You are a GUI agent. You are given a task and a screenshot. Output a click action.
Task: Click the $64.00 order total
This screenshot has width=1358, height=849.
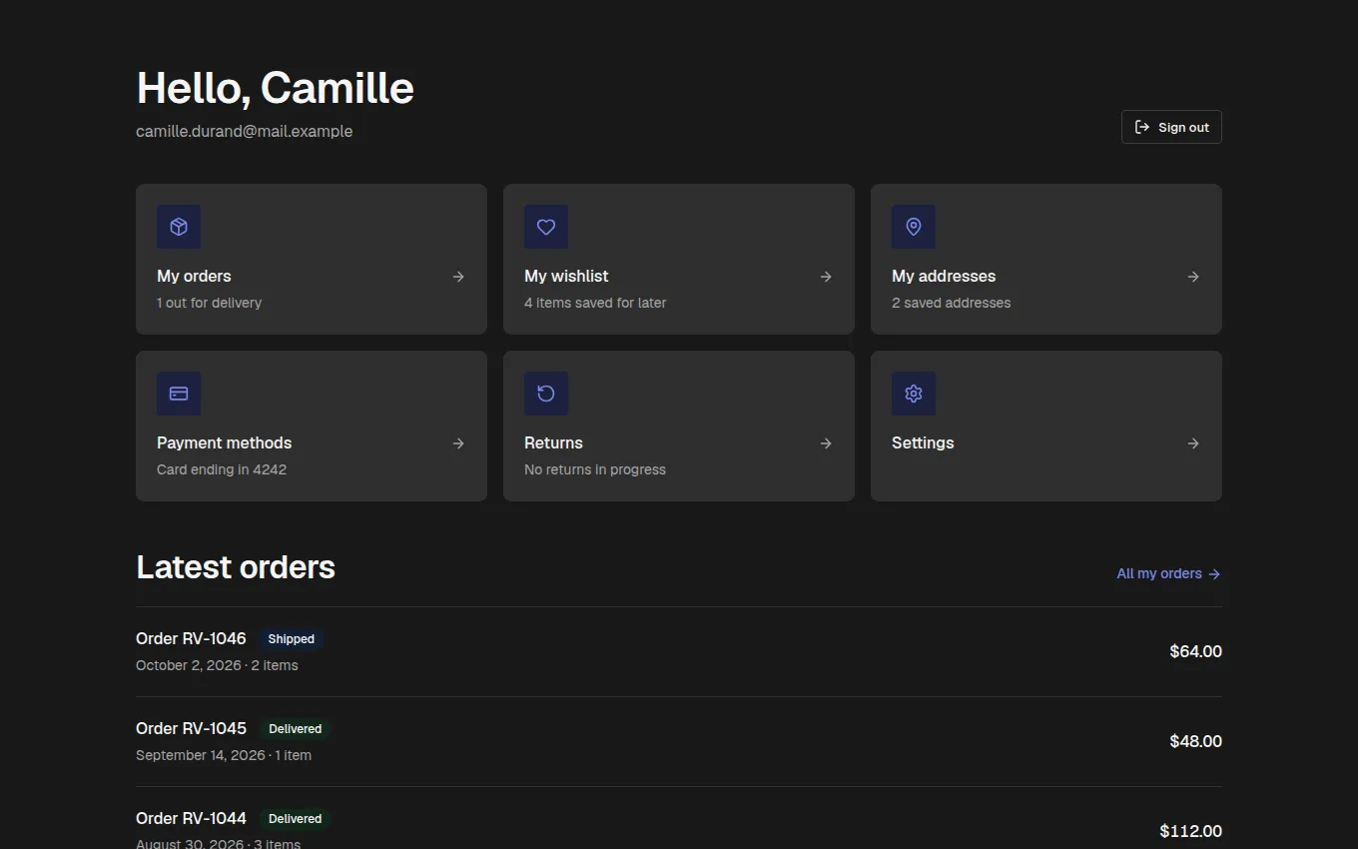[1196, 651]
